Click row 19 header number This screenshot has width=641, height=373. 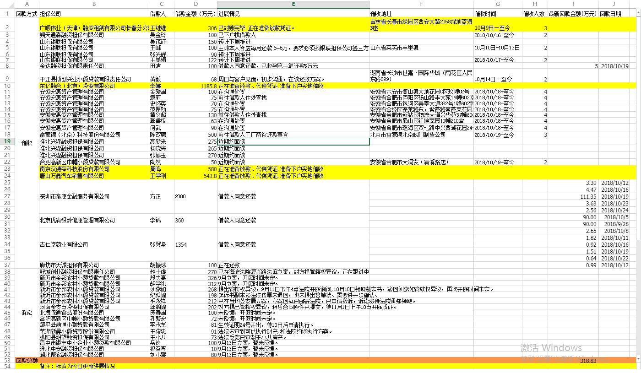[7, 141]
